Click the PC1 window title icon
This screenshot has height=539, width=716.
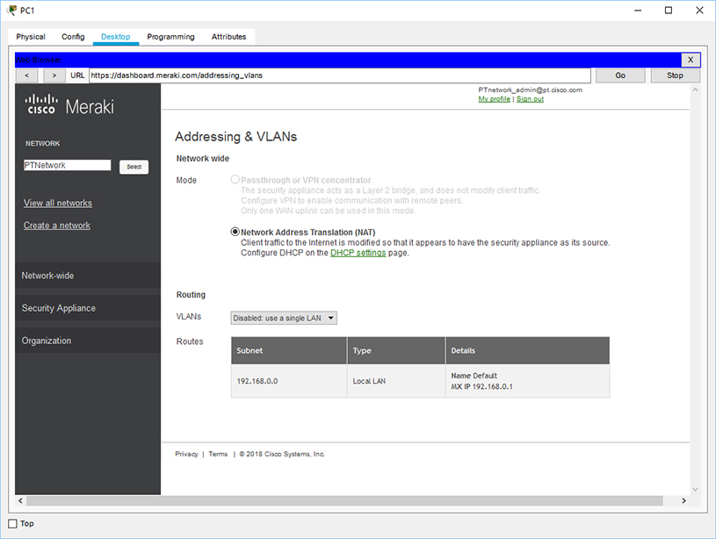pos(12,10)
